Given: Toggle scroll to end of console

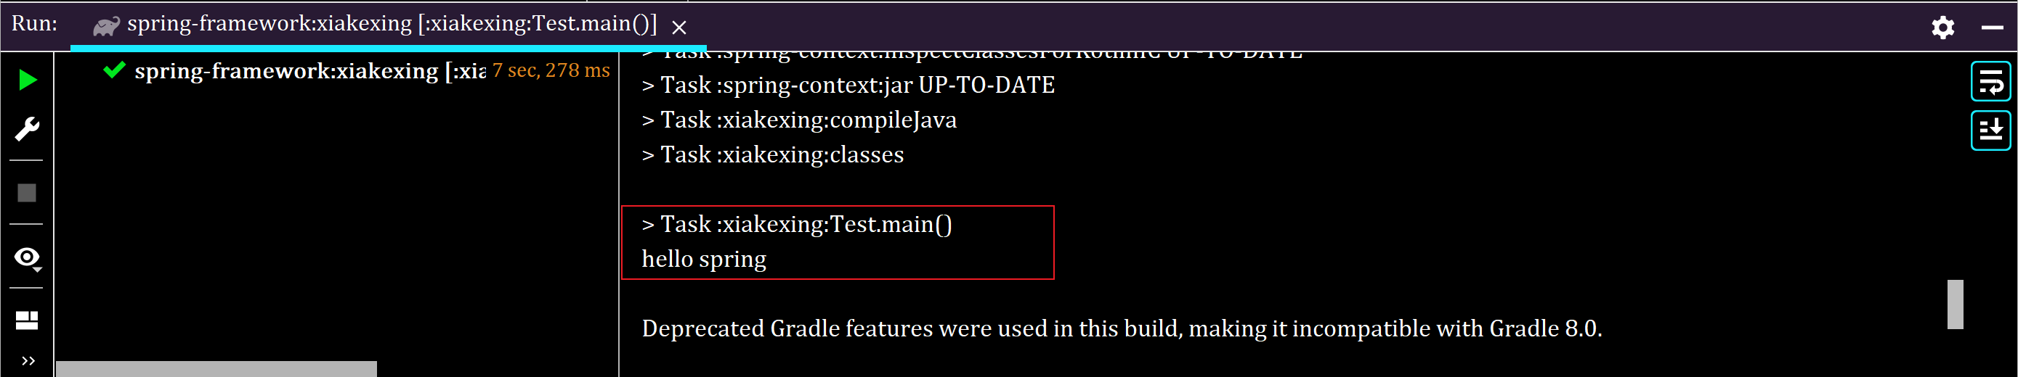Looking at the screenshot, I should (1990, 130).
